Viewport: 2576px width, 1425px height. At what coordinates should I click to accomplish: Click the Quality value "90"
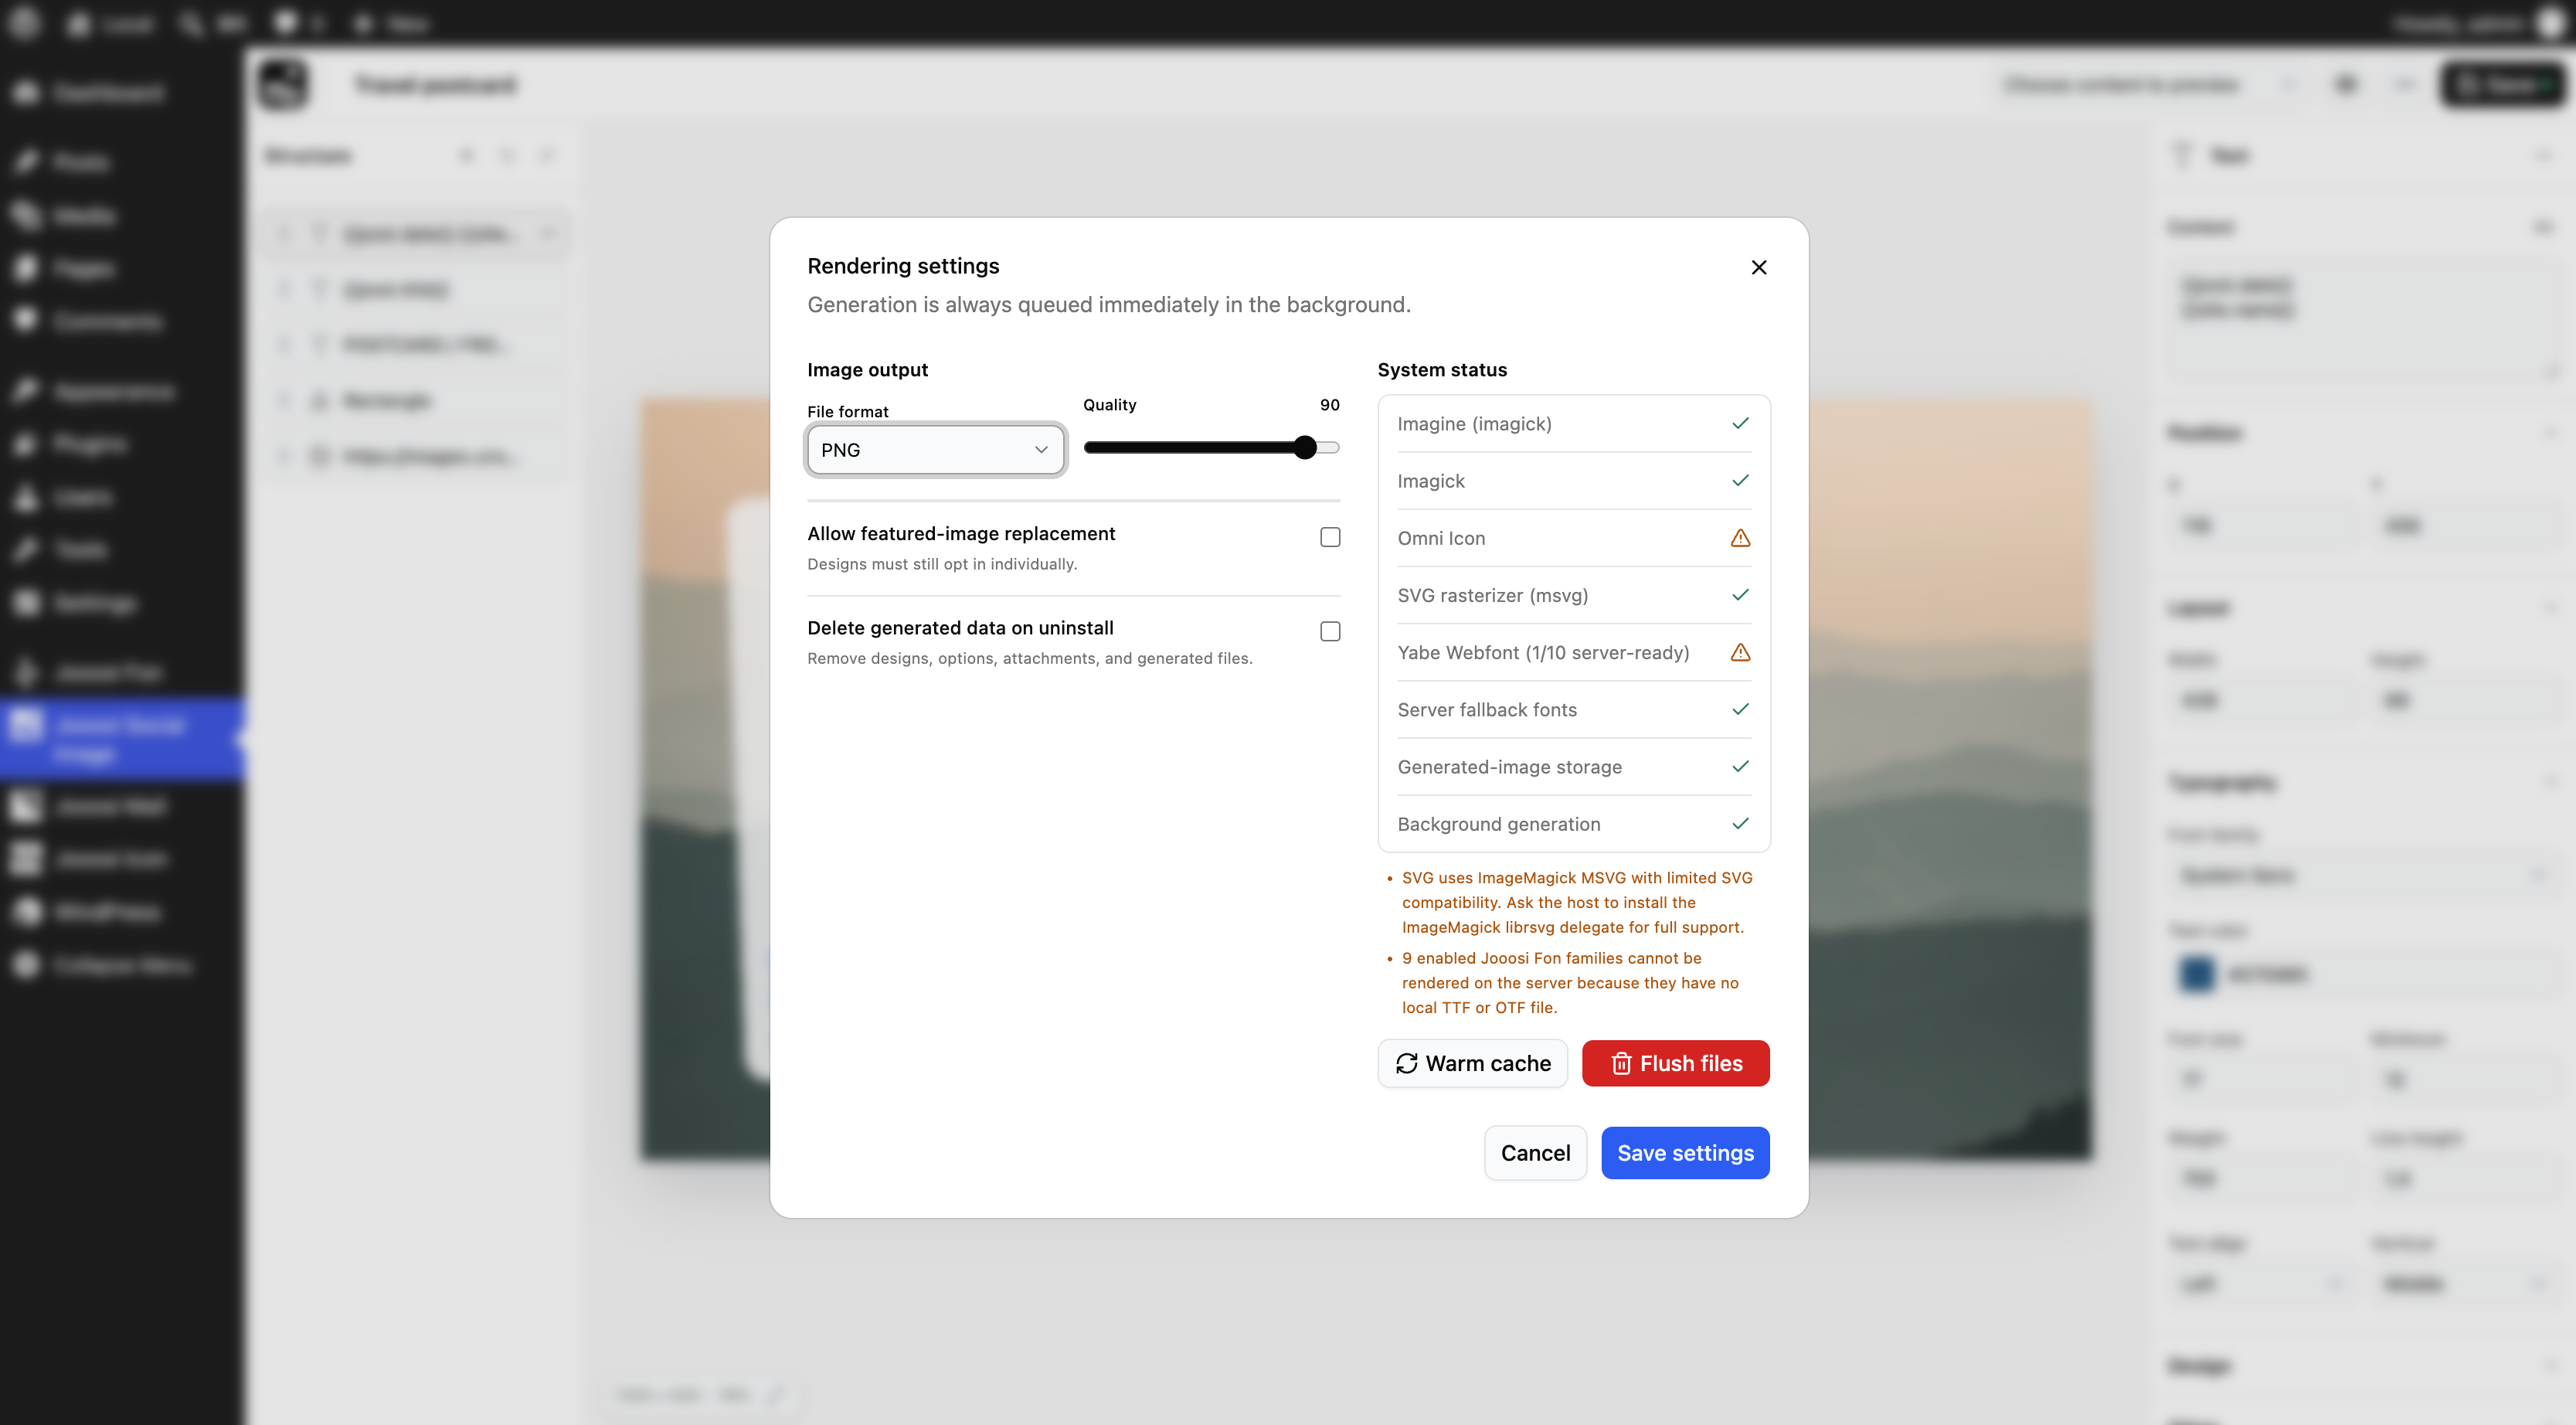tap(1329, 405)
